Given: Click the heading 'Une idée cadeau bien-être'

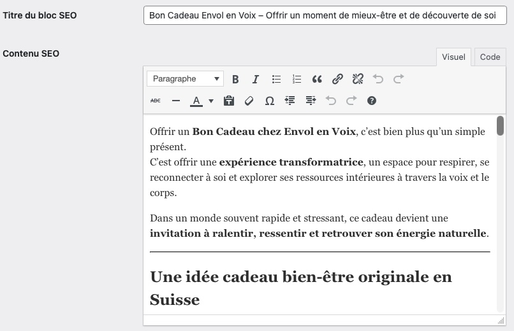Looking at the screenshot, I should (300, 288).
